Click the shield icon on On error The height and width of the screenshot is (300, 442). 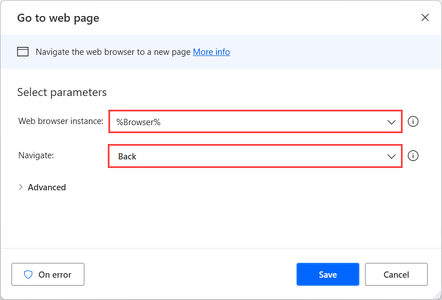29,275
